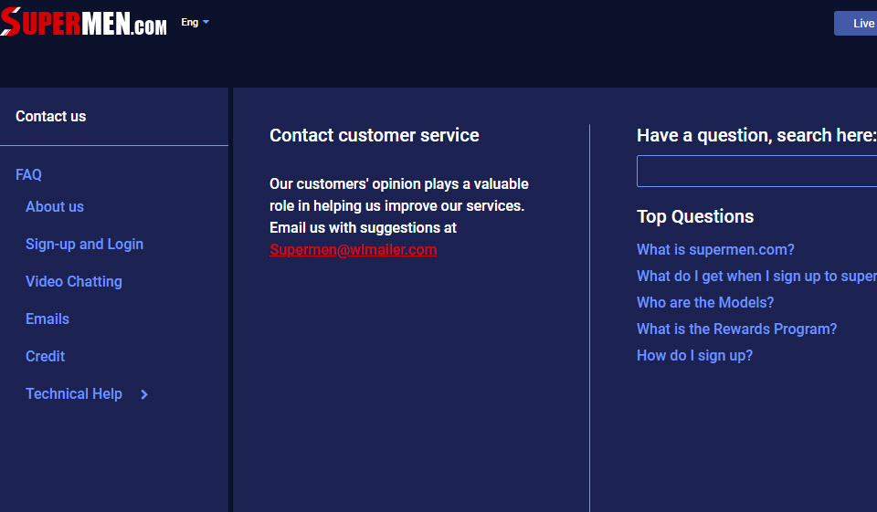
Task: Click the language dropdown arrow icon
Action: (x=206, y=22)
